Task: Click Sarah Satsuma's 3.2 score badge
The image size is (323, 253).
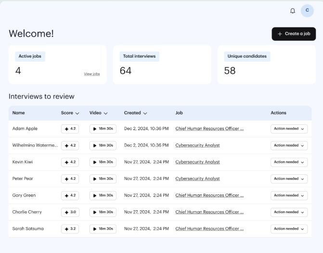Action: (70, 229)
